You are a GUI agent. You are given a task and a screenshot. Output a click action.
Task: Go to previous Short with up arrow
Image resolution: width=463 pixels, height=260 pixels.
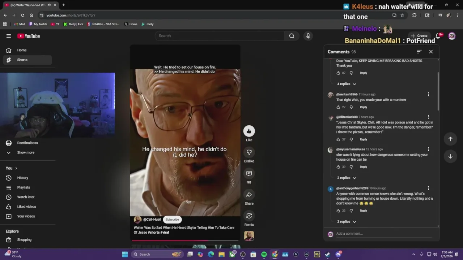450,139
